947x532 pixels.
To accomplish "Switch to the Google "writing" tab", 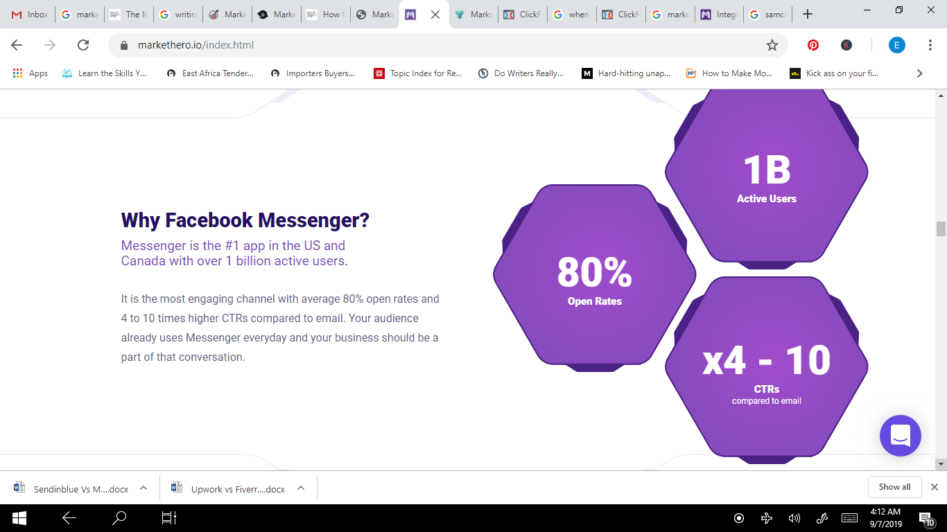I will 178,15.
